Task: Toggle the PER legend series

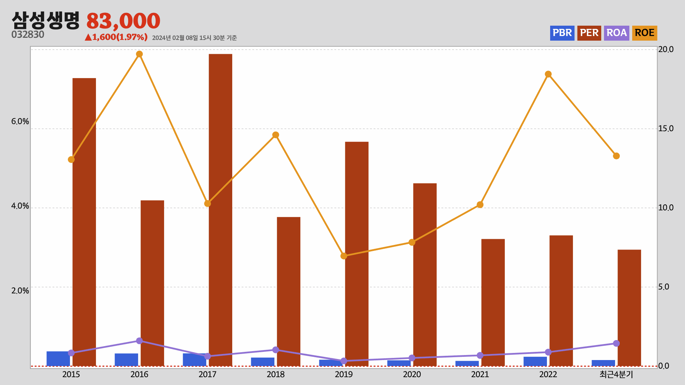Action: tap(589, 33)
